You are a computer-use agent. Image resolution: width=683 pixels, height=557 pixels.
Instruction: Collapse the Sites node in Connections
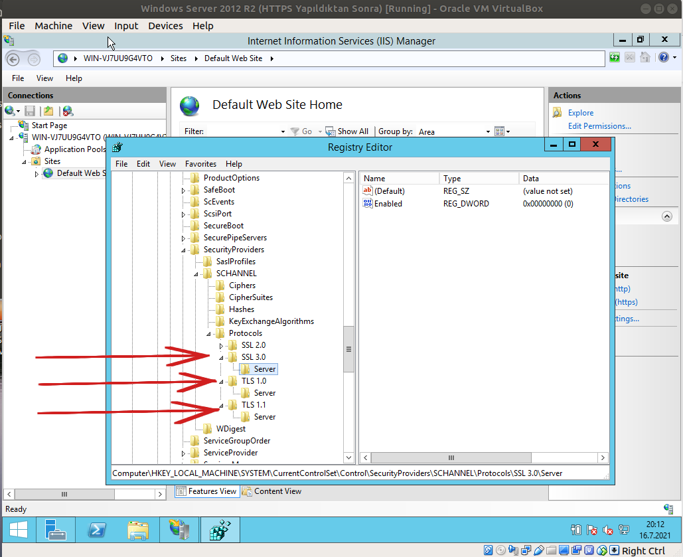pos(24,162)
